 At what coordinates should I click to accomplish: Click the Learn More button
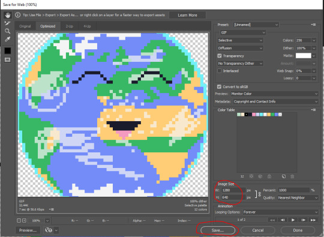[187, 15]
